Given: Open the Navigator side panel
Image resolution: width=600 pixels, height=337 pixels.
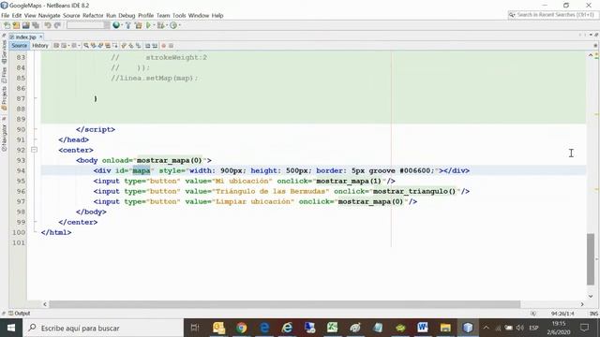Looking at the screenshot, I should 4,139.
